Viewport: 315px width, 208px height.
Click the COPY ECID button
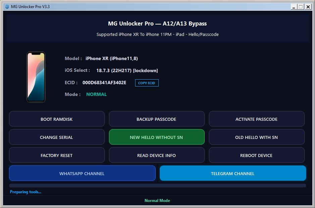pyautogui.click(x=147, y=83)
